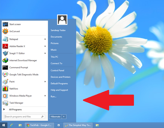Switch to The Simplest Way To taskbar window
Image resolution: width=164 pixels, height=128 pixels.
78,125
